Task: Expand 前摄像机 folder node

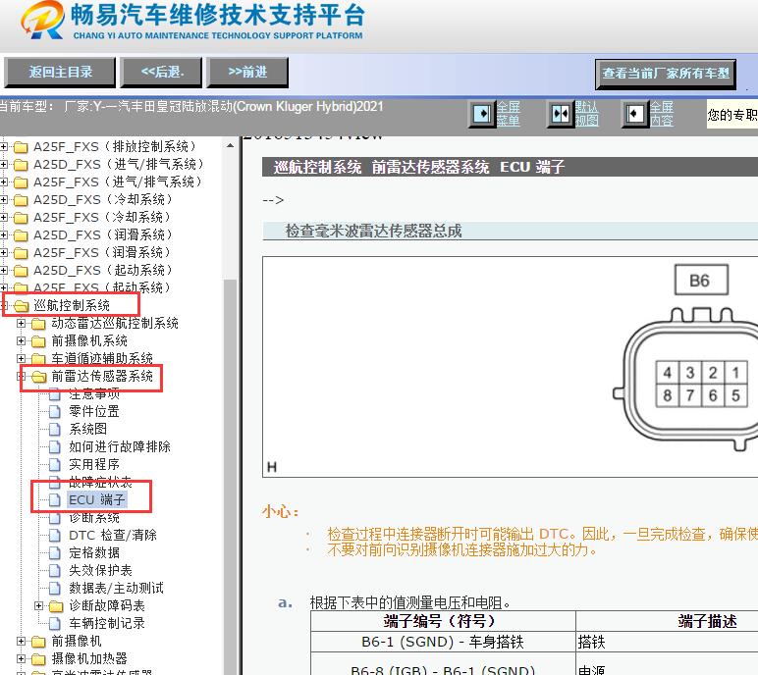Action: (22, 641)
